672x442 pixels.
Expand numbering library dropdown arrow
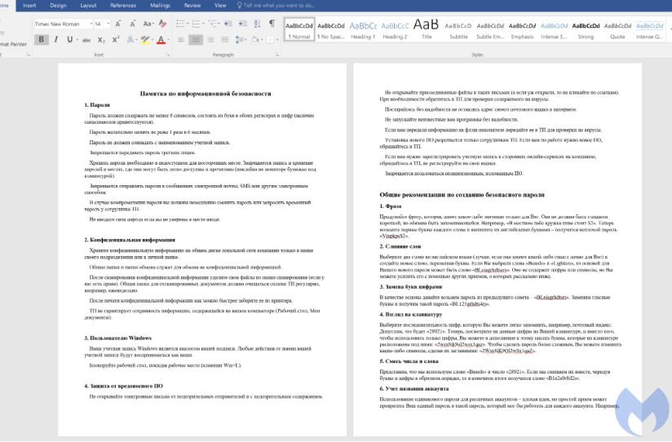click(x=203, y=24)
